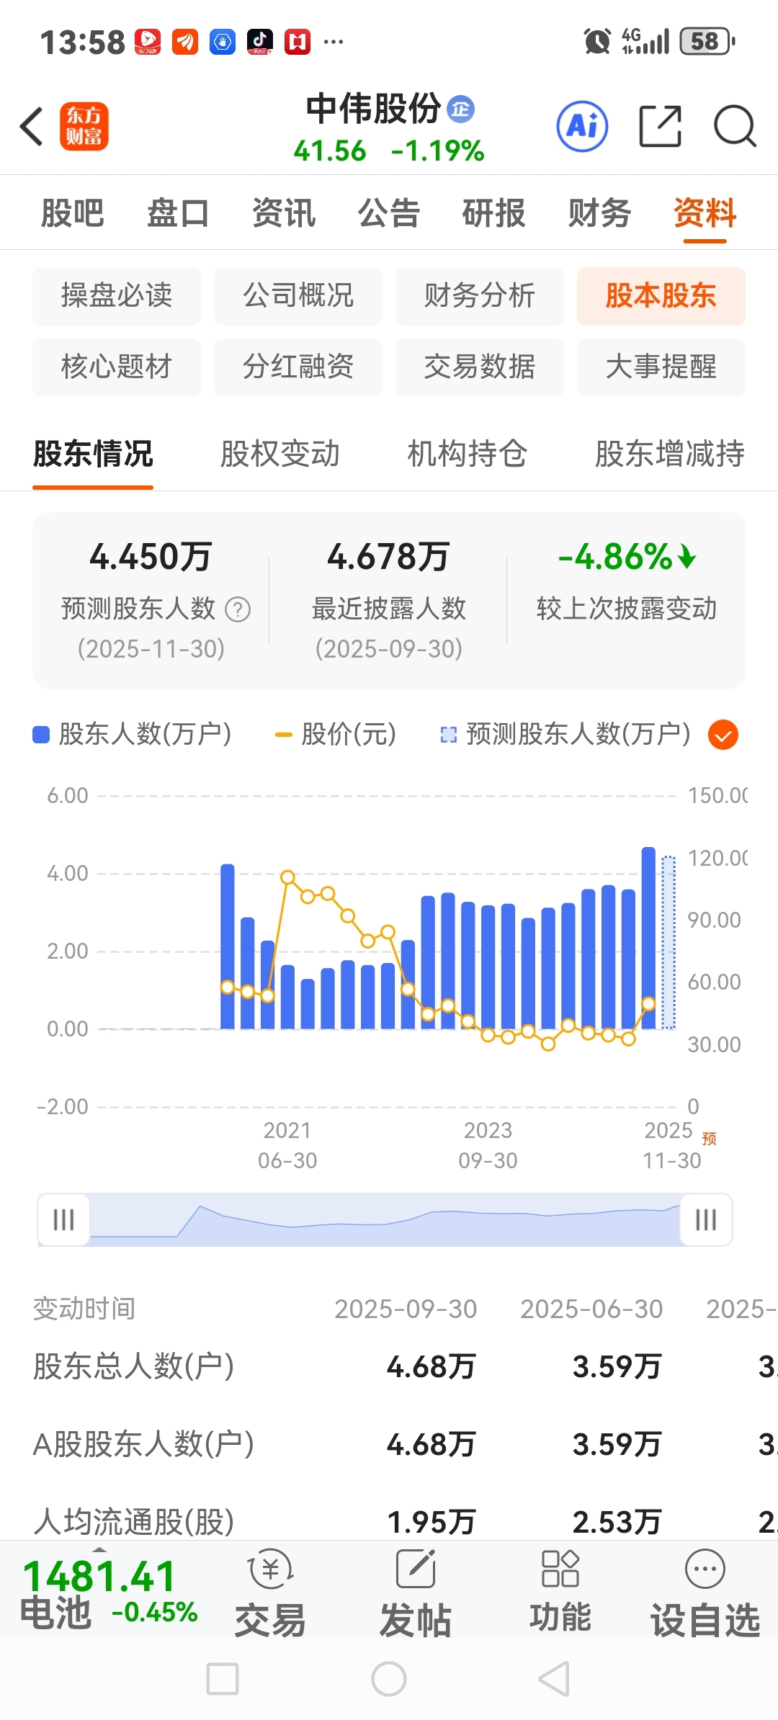Toggle the orange checkmark for 预测股东人数

pos(723,735)
